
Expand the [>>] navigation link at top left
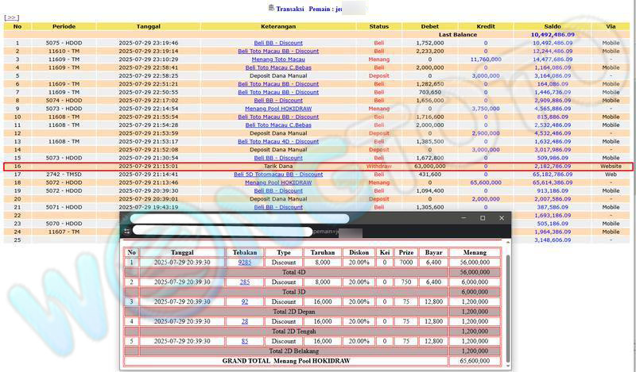pyautogui.click(x=11, y=17)
